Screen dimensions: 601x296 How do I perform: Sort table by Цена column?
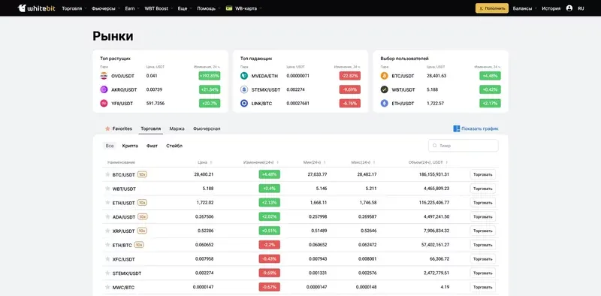click(x=204, y=162)
